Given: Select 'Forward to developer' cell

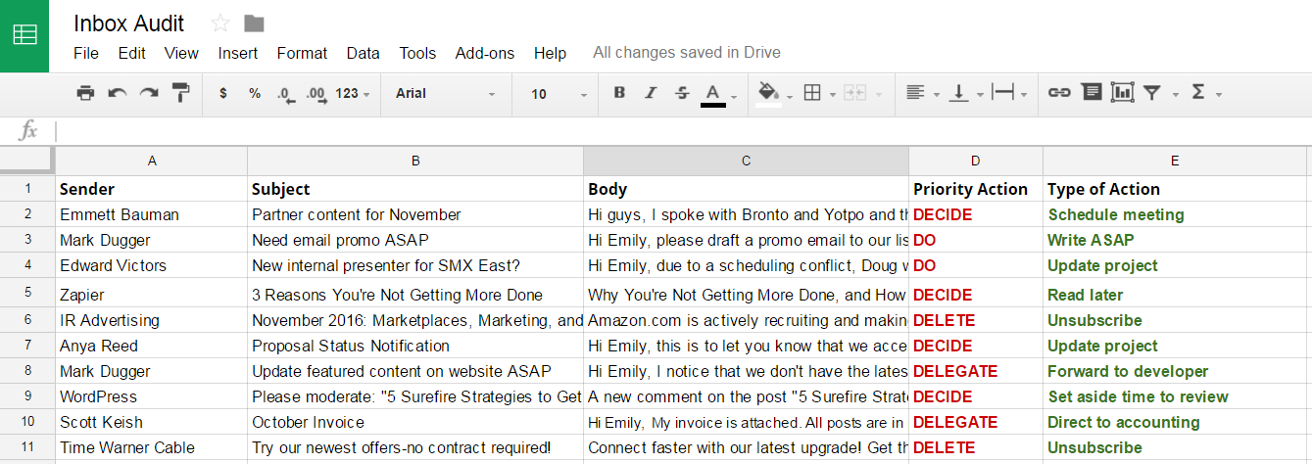Looking at the screenshot, I should [x=1175, y=371].
